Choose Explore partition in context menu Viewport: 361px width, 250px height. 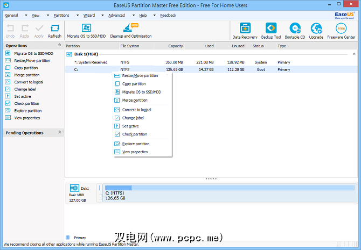click(x=142, y=144)
